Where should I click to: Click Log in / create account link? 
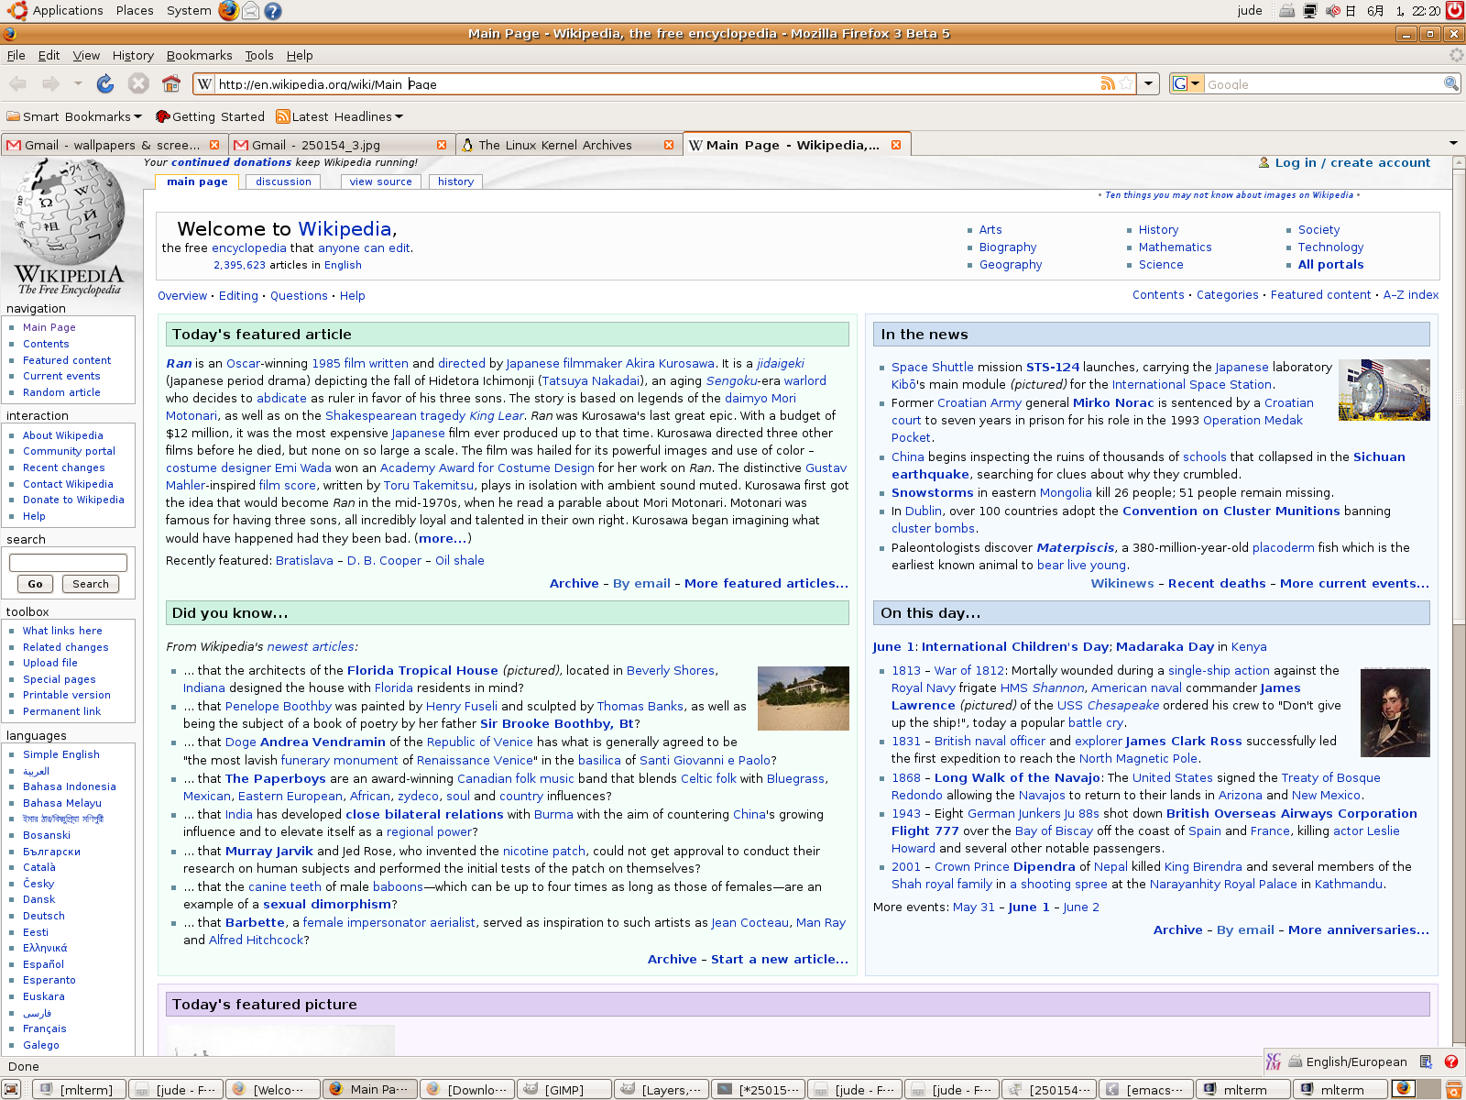(x=1352, y=162)
